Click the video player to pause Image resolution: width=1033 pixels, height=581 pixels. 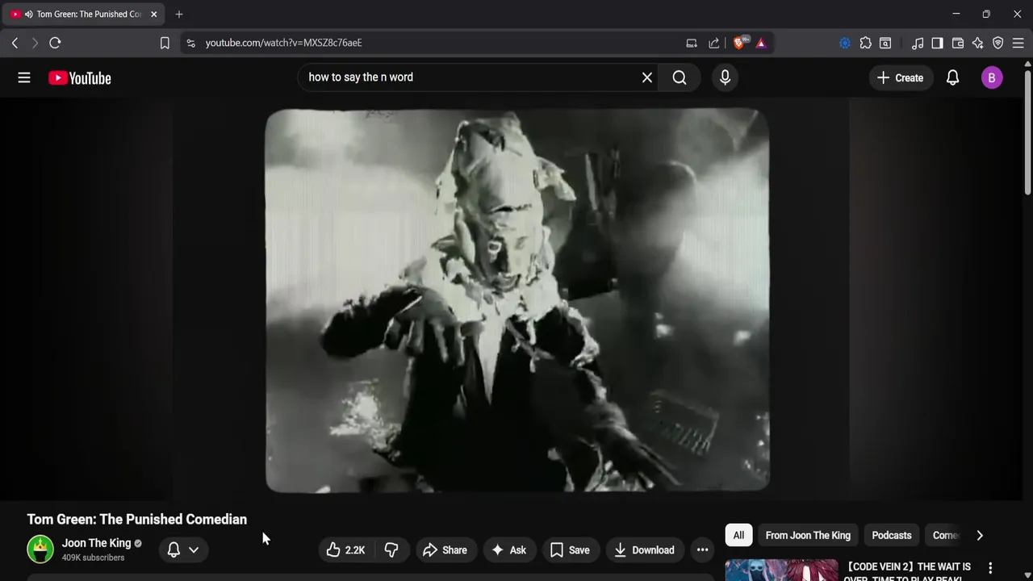pos(517,299)
